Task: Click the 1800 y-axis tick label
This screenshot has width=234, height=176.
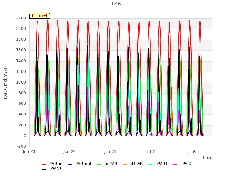Action: 21,40
